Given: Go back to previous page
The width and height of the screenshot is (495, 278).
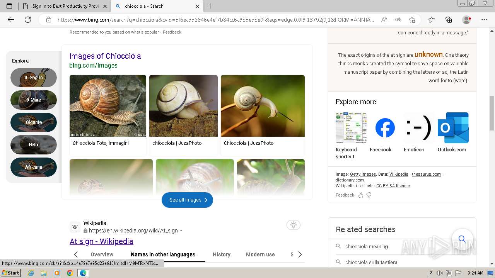Looking at the screenshot, I should [x=11, y=20].
